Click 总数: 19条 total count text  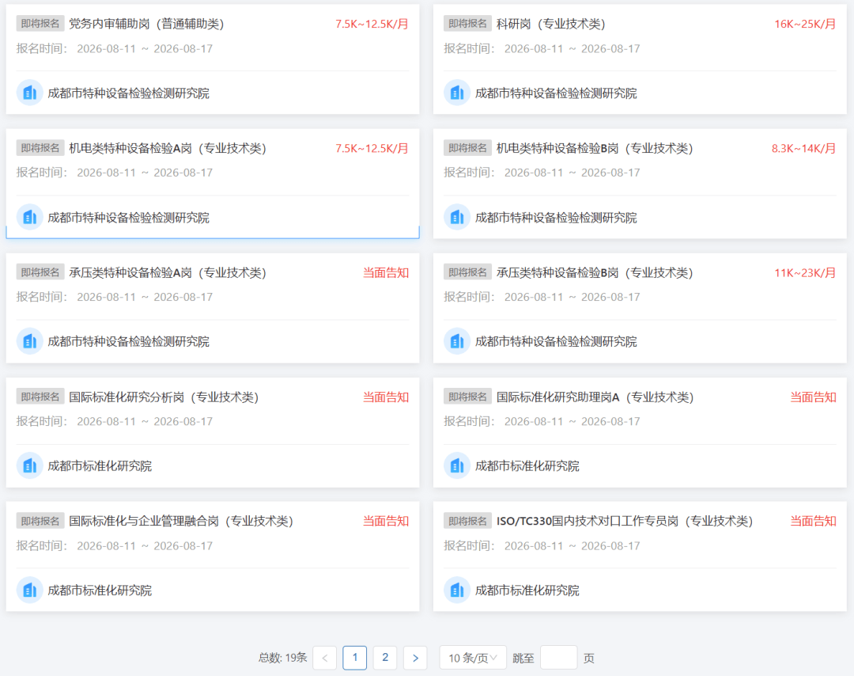tap(282, 658)
